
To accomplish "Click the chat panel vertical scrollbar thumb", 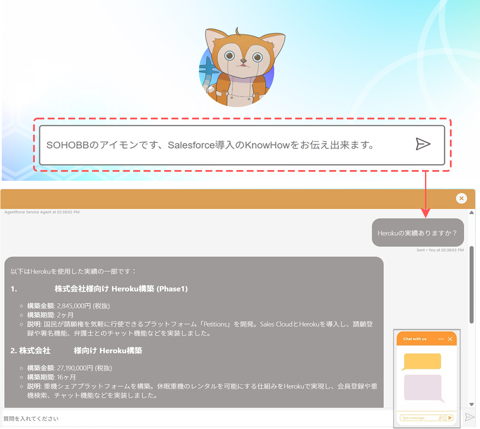I will (472, 285).
